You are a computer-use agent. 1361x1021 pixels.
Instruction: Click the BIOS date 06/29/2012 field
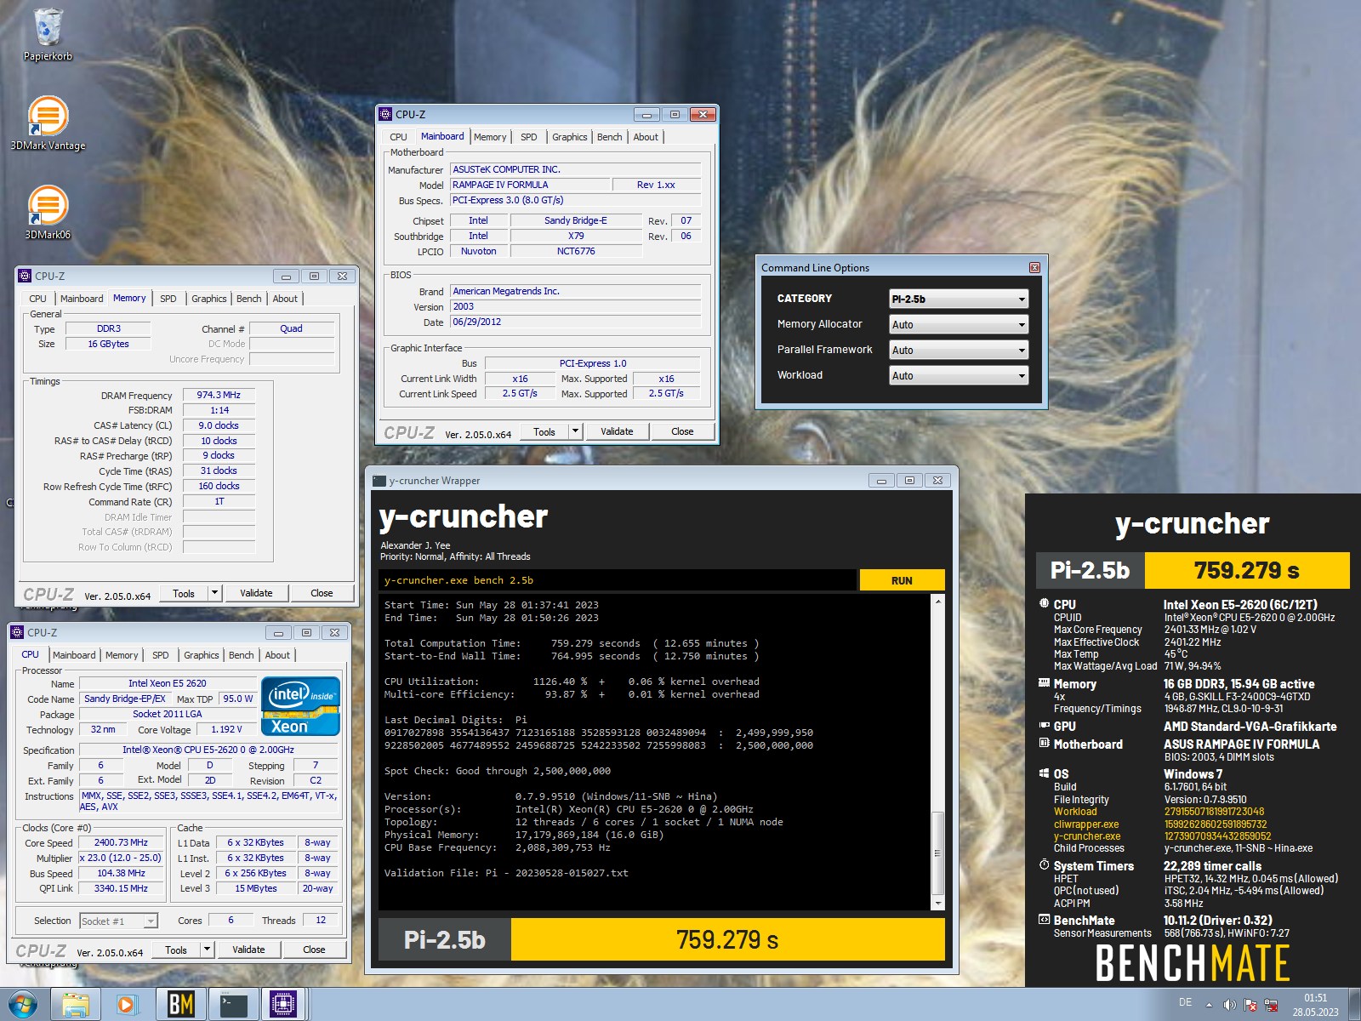[575, 322]
